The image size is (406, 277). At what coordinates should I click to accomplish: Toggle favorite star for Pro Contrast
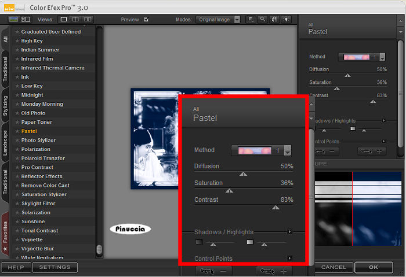click(x=17, y=167)
